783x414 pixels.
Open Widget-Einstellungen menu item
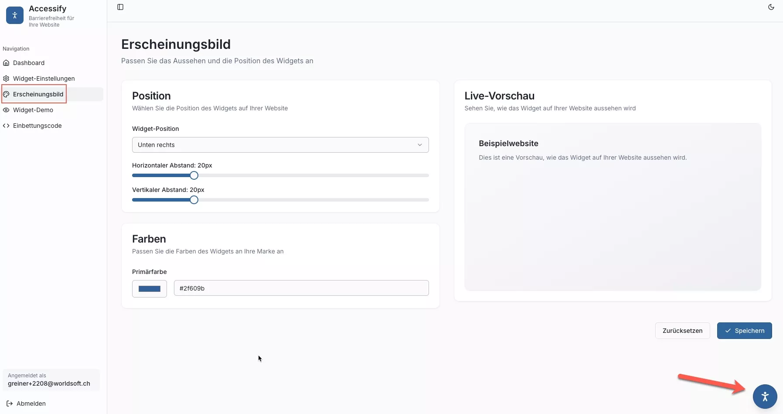click(44, 79)
